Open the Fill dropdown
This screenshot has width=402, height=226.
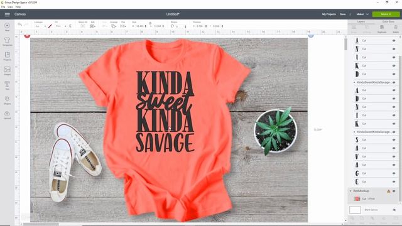tap(61, 26)
